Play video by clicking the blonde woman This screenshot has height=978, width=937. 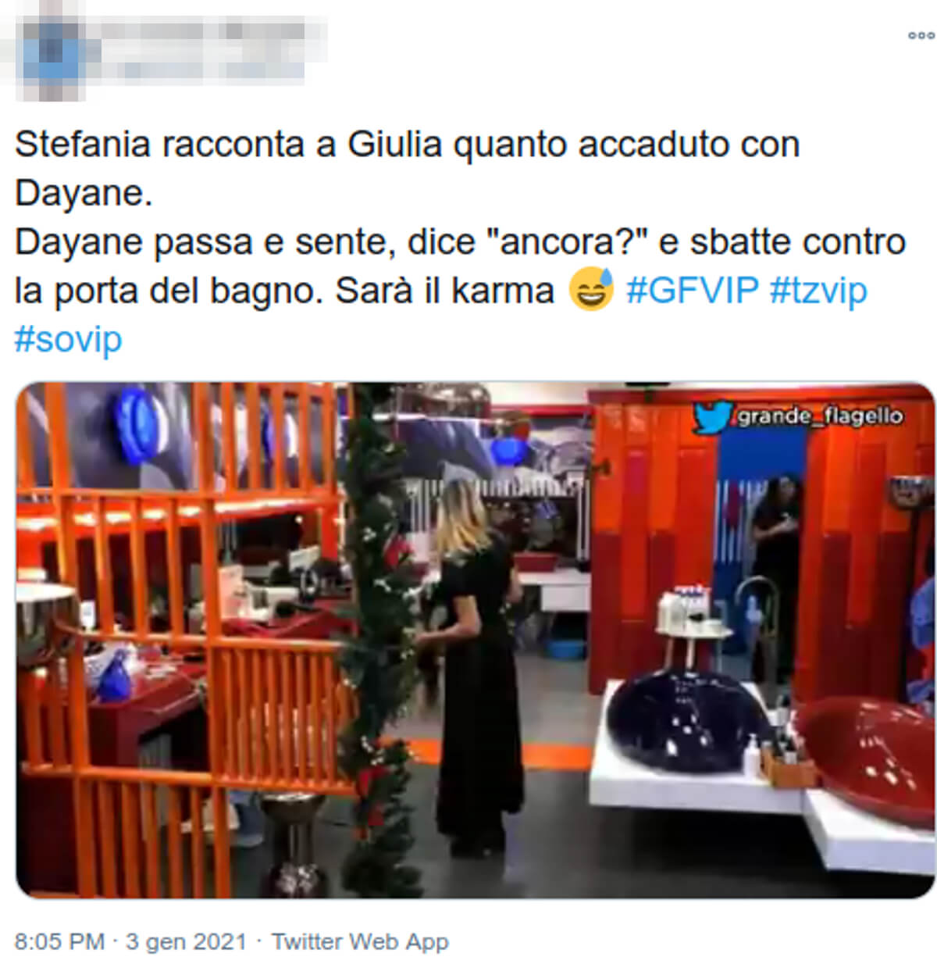473,664
